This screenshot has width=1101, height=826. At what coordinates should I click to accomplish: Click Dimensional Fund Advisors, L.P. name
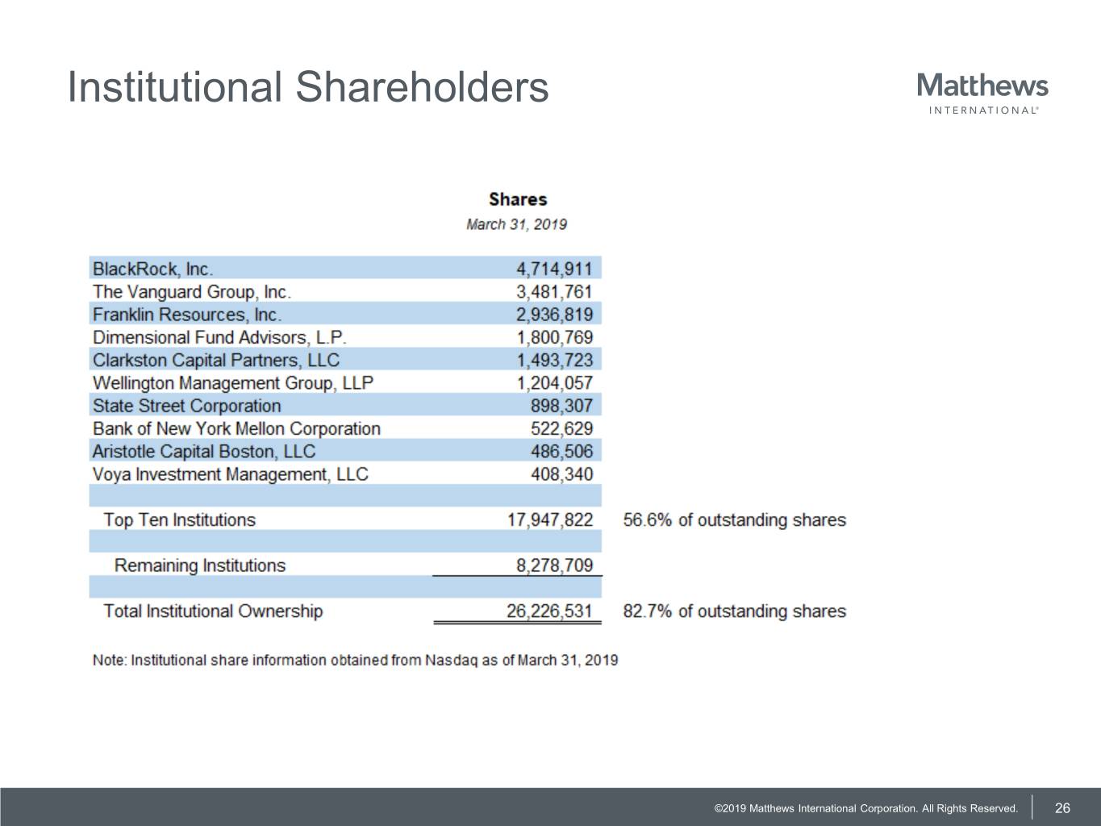click(219, 337)
